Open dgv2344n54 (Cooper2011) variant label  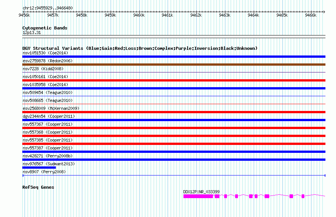click(x=49, y=116)
